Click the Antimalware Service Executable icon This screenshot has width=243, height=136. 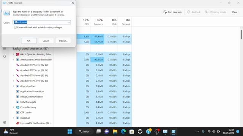pyautogui.click(x=18, y=60)
